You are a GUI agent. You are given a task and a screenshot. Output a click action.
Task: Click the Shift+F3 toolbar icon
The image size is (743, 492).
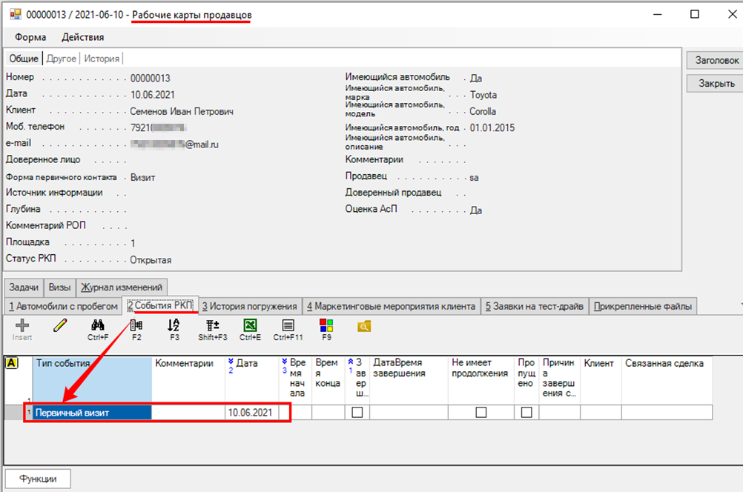(x=212, y=325)
